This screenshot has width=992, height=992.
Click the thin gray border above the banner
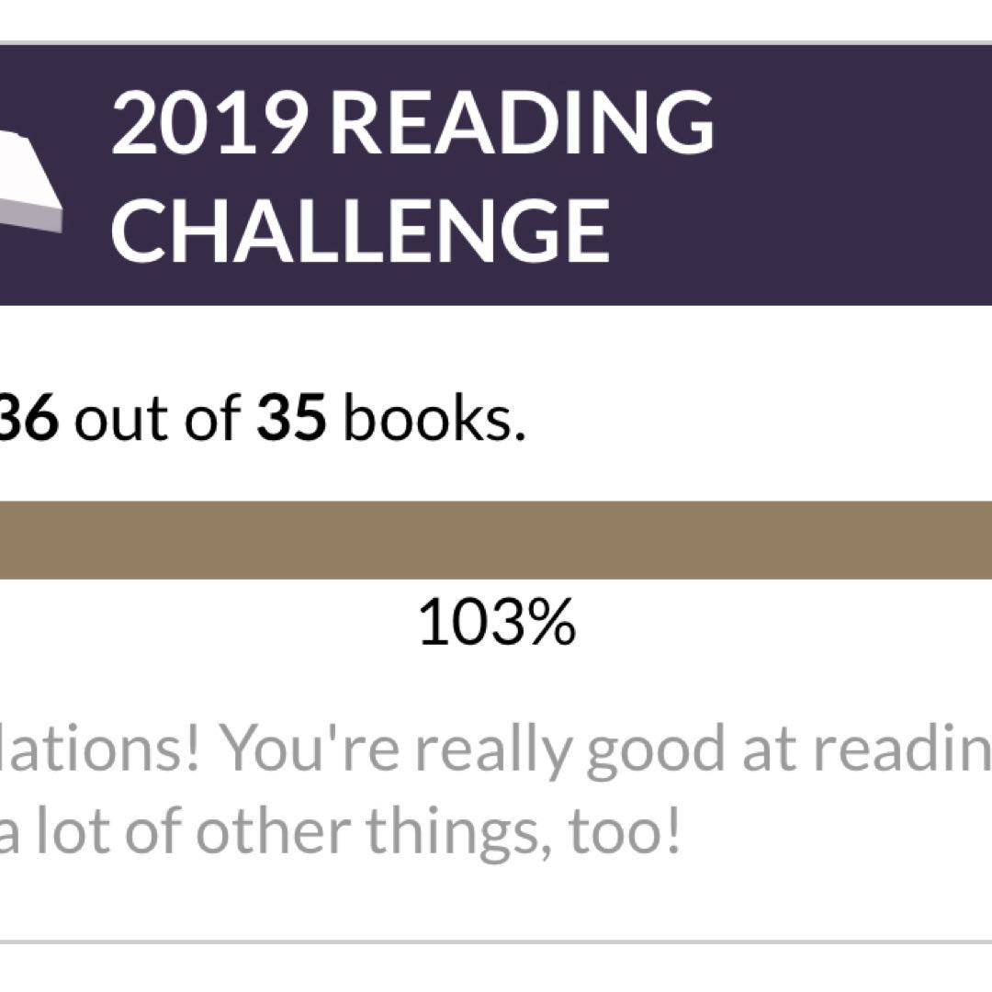(x=496, y=42)
